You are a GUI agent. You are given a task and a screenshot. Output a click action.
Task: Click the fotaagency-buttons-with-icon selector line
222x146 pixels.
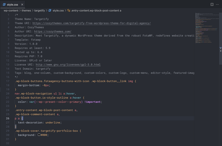(76, 81)
